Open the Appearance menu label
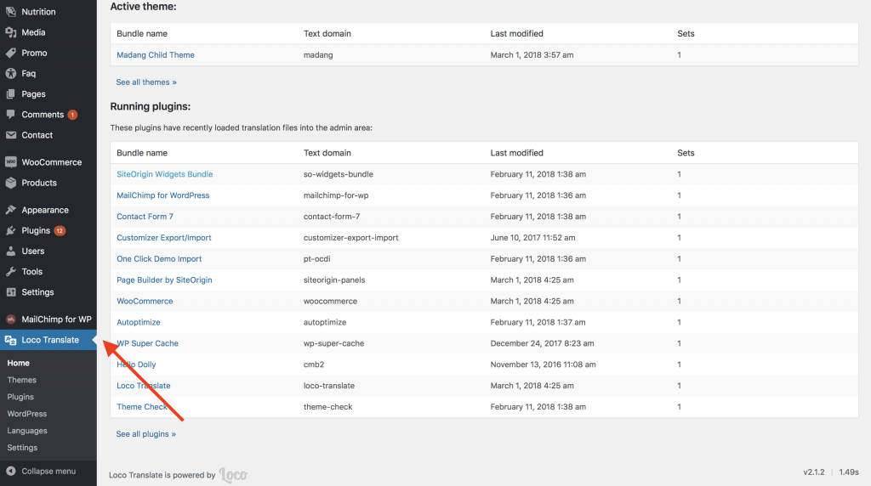 45,210
